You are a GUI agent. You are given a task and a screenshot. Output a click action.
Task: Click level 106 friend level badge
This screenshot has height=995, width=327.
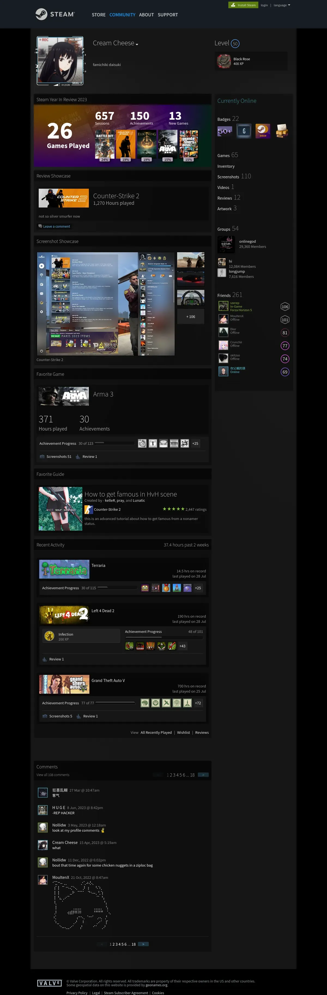pos(285,307)
